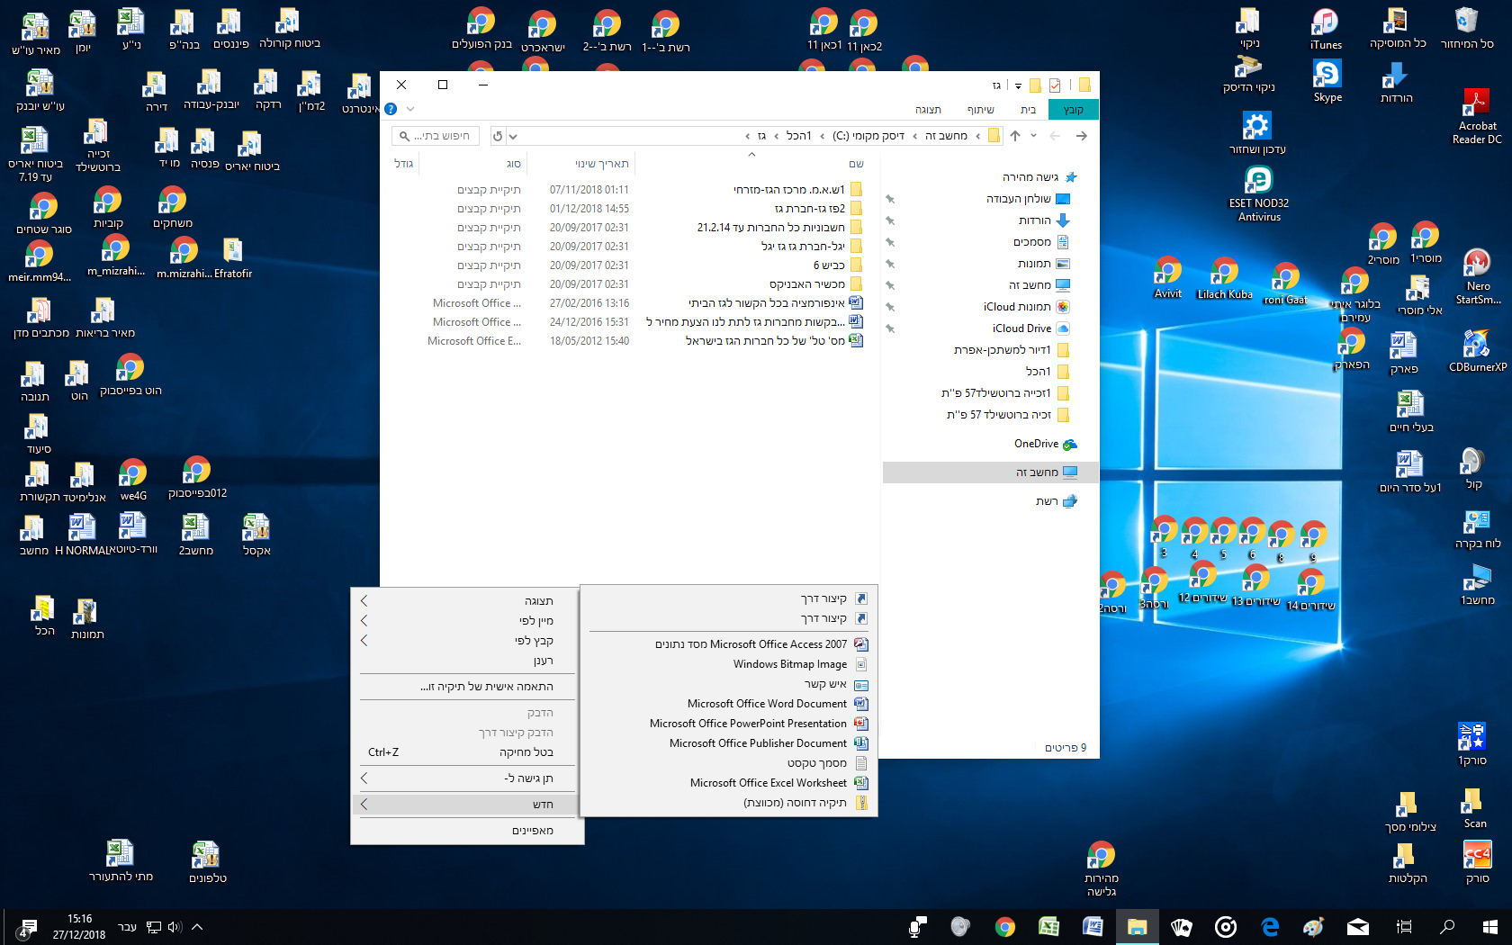Expand the ribbon using the chevron near Help
Image resolution: width=1512 pixels, height=945 pixels.
(x=410, y=109)
